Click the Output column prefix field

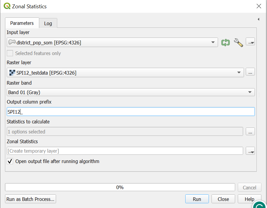click(x=131, y=112)
